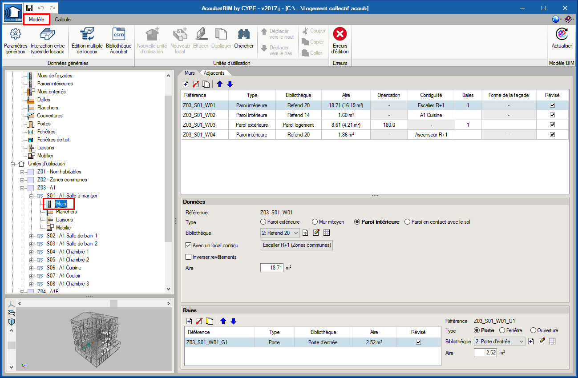
Task: Select Liaisons under S01 in tree
Action: point(64,220)
